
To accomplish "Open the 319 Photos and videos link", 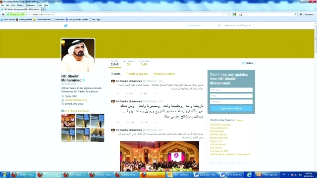I will (x=77, y=111).
